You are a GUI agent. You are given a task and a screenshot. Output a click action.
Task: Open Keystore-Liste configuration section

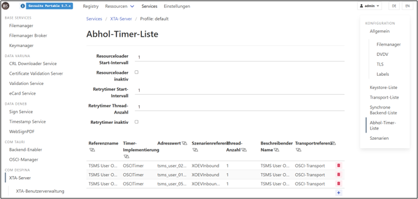(383, 88)
